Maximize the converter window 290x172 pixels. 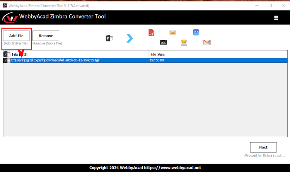[x=270, y=5]
